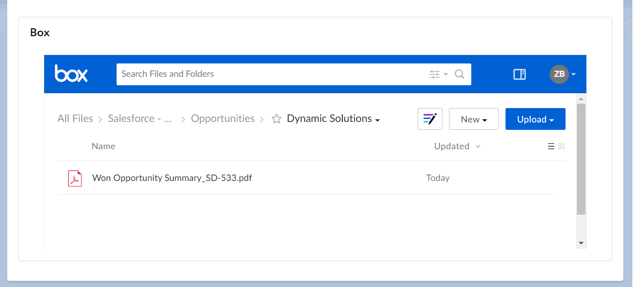Open the Box Notes pen icon
633x287 pixels.
[x=430, y=119]
